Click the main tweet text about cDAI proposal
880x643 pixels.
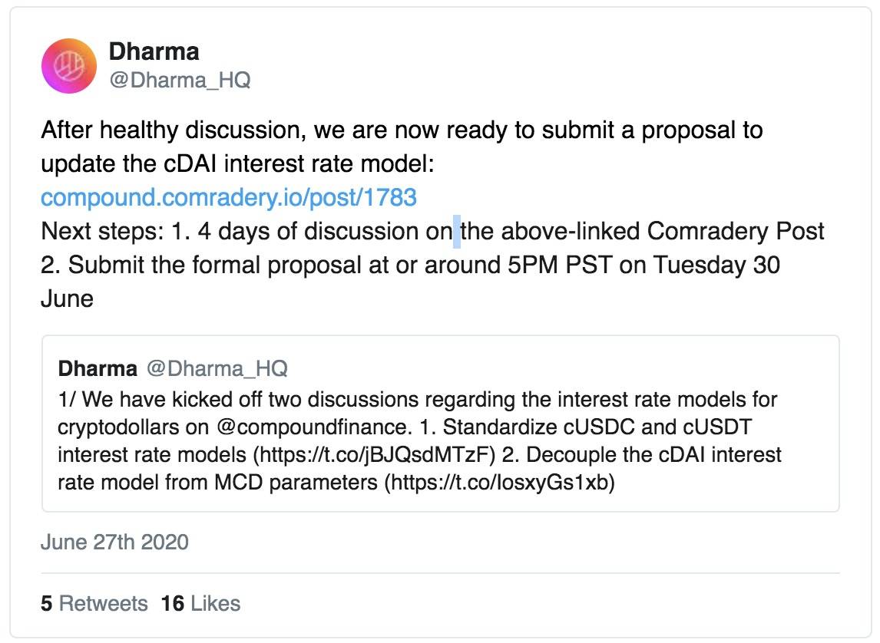[x=432, y=214]
